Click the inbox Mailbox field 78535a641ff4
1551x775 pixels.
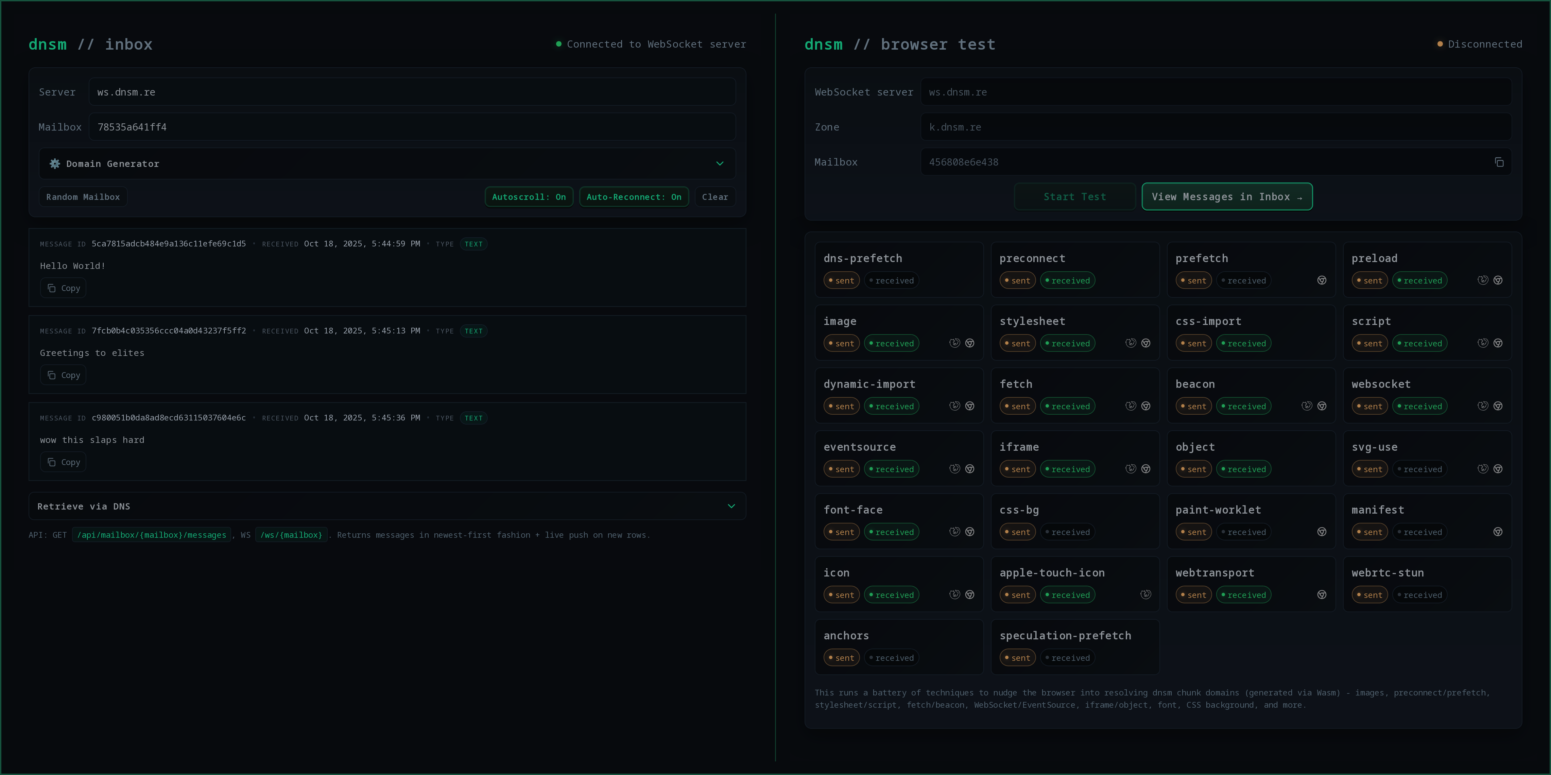click(412, 127)
